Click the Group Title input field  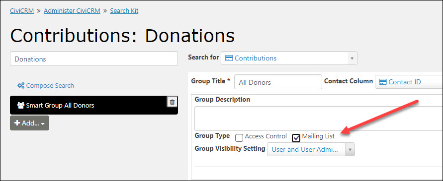click(x=278, y=82)
